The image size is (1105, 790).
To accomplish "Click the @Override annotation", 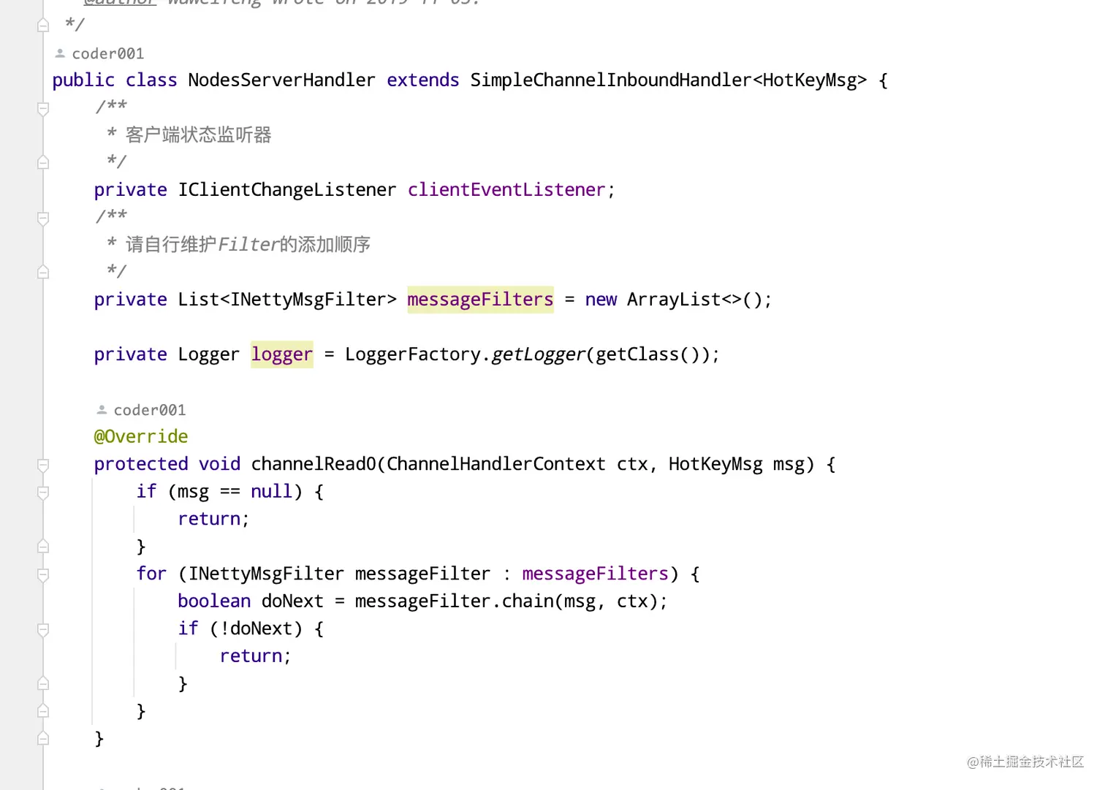I will point(141,436).
